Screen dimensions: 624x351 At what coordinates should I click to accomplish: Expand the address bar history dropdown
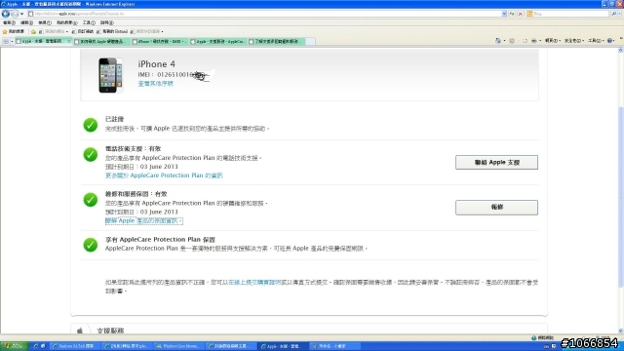(504, 14)
